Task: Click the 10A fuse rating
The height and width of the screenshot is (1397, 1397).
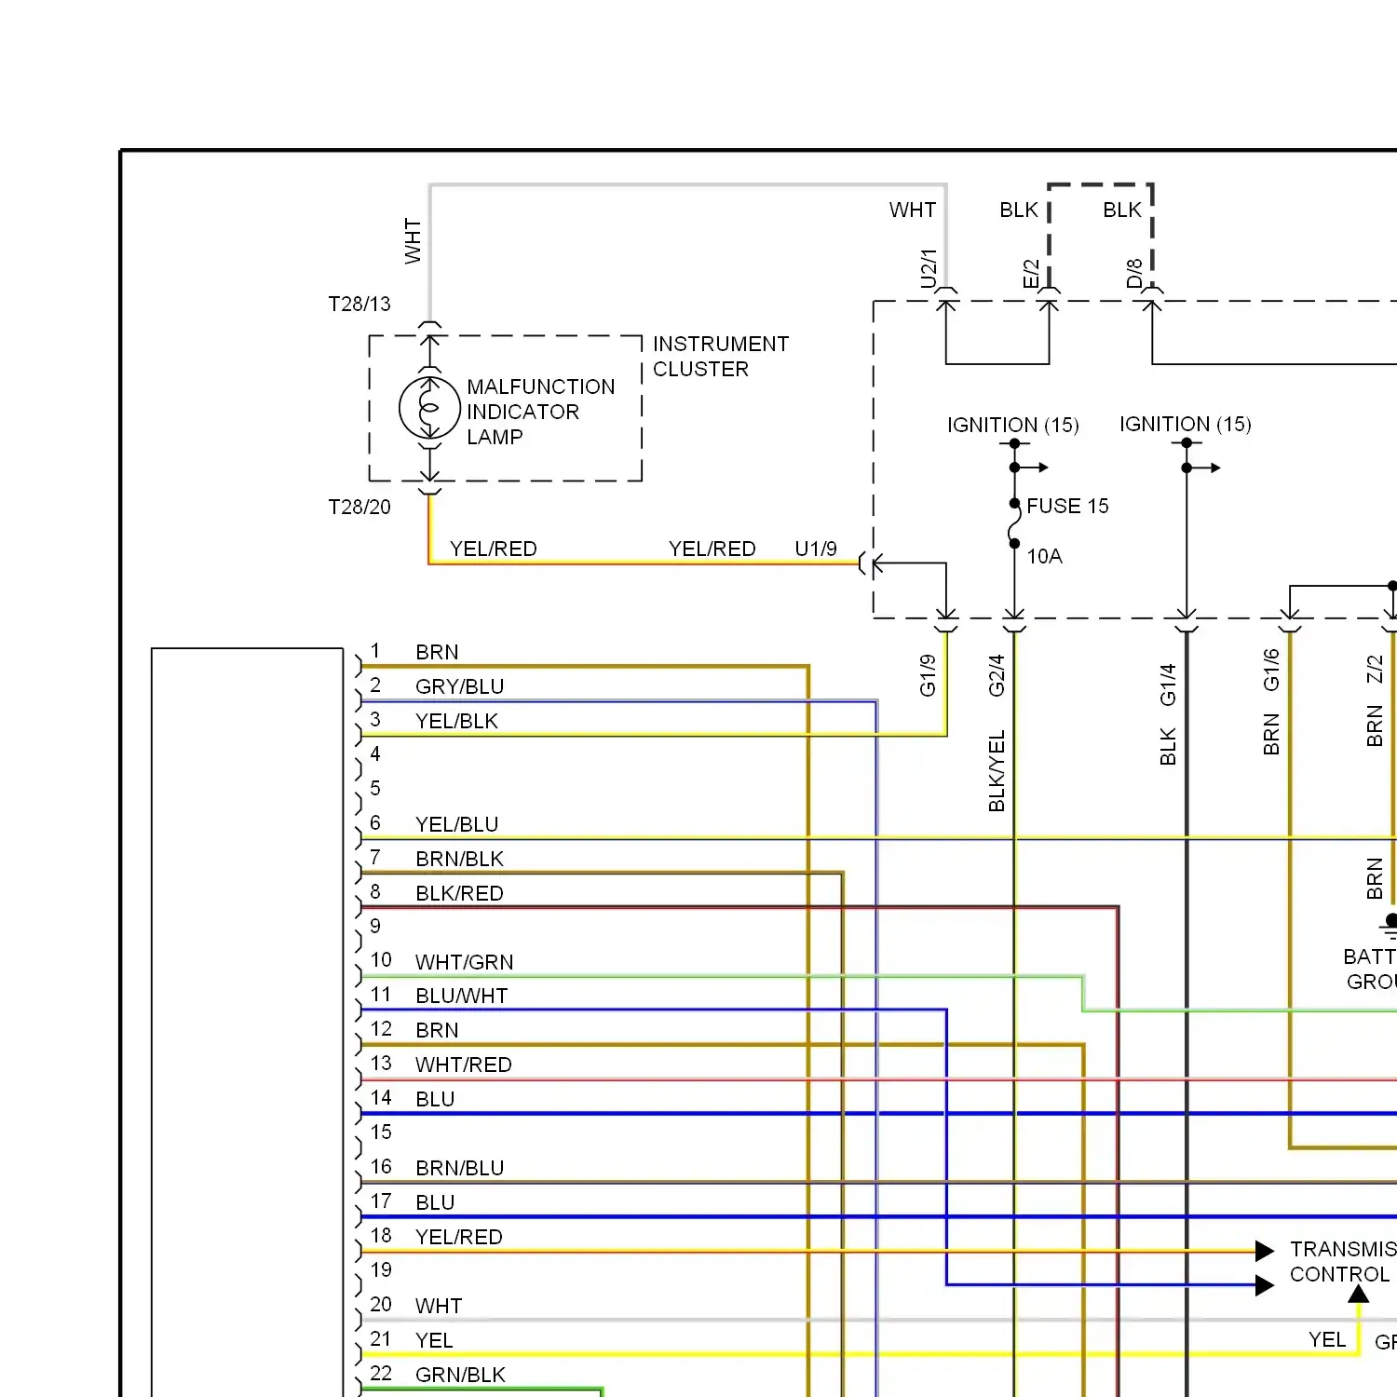Action: (1044, 556)
